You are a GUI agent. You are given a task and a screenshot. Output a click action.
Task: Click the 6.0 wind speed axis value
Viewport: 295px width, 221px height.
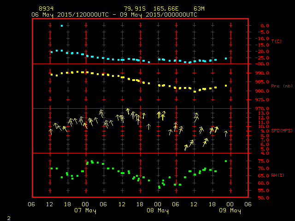point(265,144)
